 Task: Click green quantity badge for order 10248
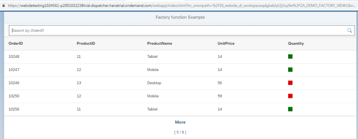tap(290, 57)
